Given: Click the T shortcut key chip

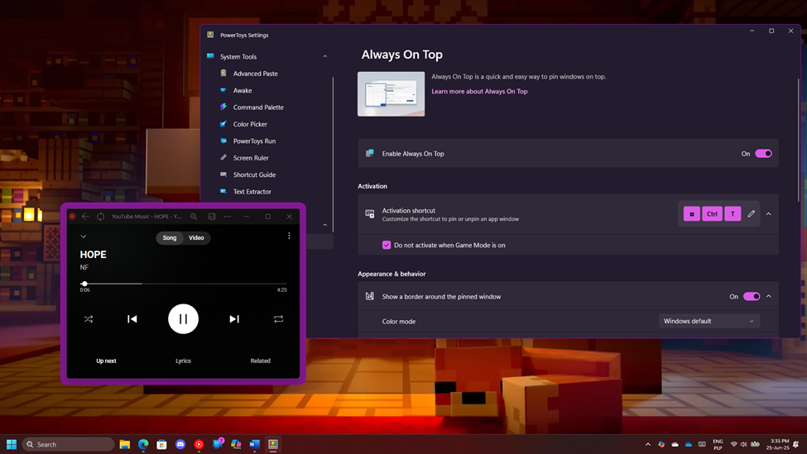Looking at the screenshot, I should pos(733,214).
